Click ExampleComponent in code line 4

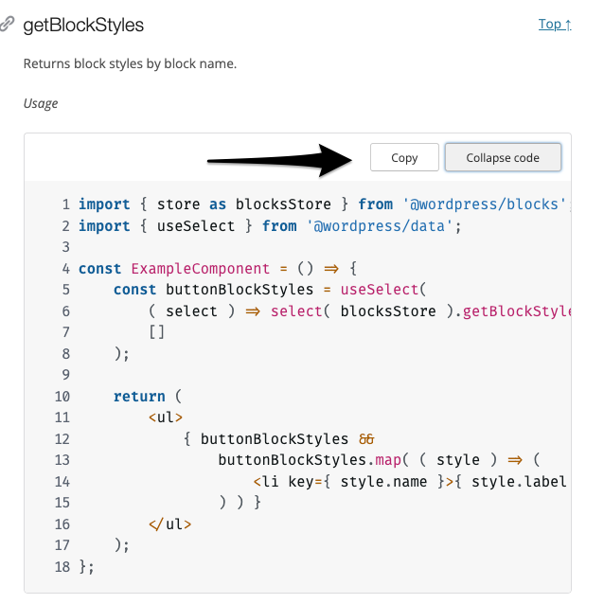(x=200, y=269)
